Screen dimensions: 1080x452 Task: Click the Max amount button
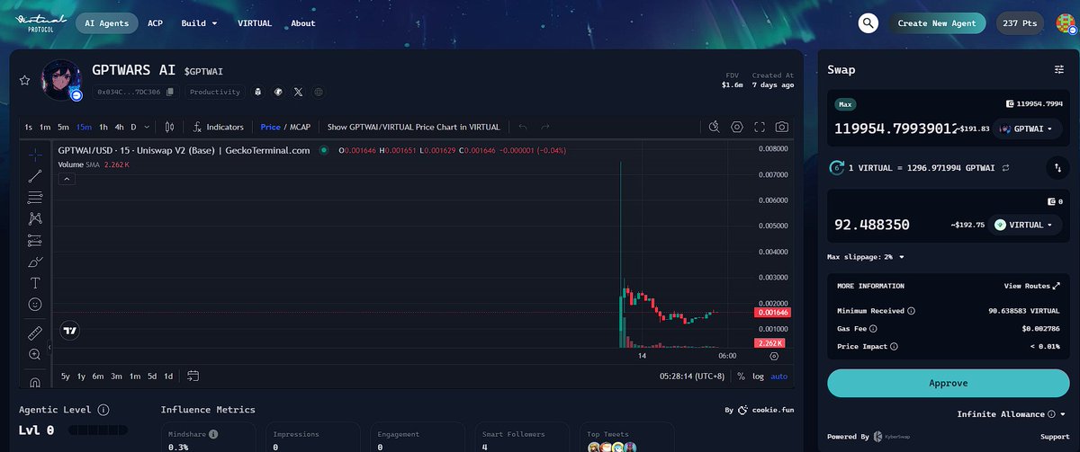point(845,103)
